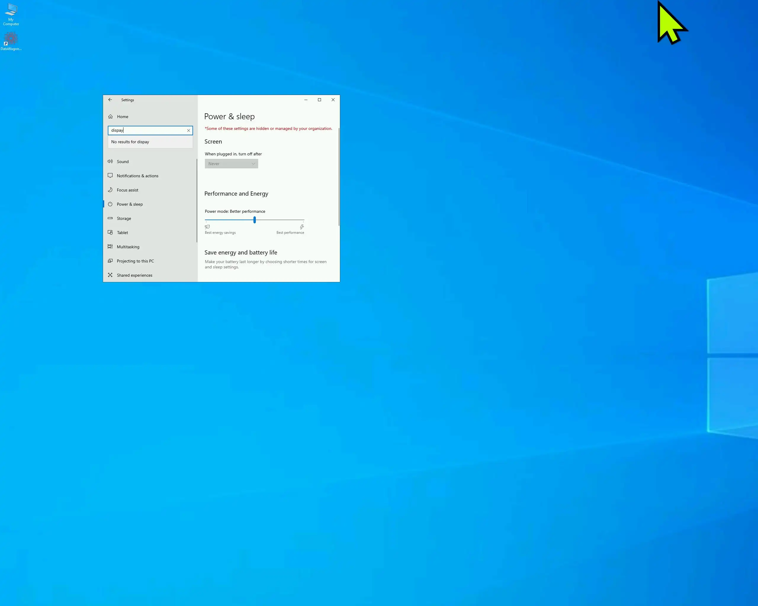
Task: Click the Sound speaker icon in sidebar
Action: (x=110, y=161)
